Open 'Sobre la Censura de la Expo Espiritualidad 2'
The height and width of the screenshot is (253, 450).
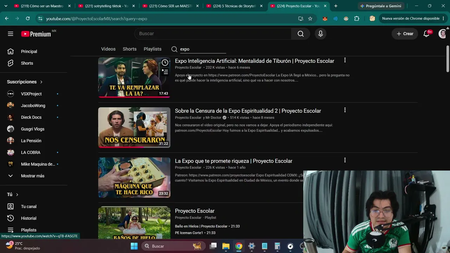pos(248,111)
